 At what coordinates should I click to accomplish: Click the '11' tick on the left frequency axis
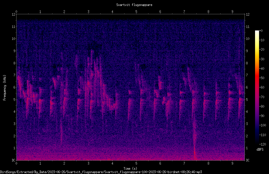(14, 26)
